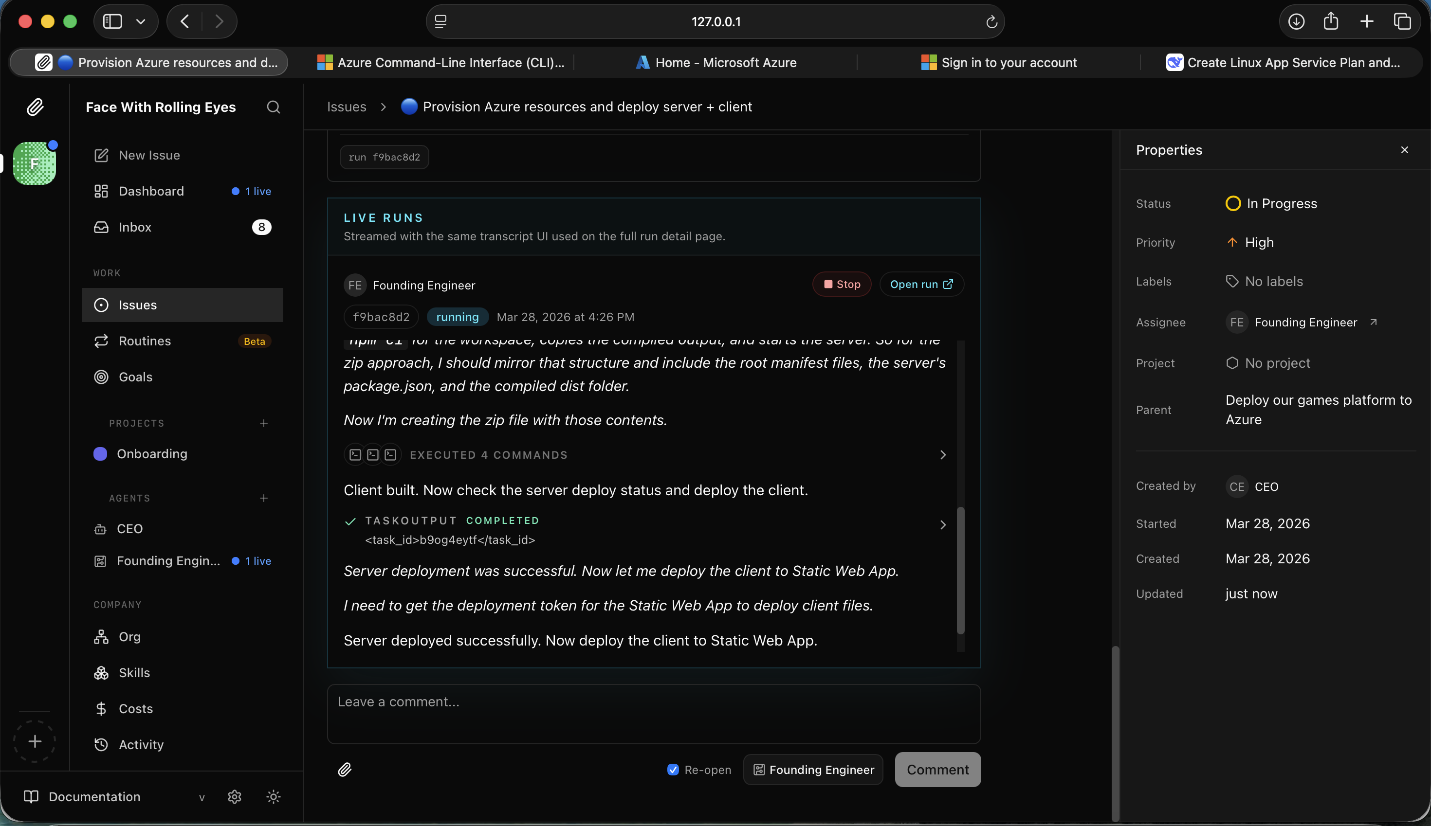Stop the running f9bac8d2 run

pos(841,284)
